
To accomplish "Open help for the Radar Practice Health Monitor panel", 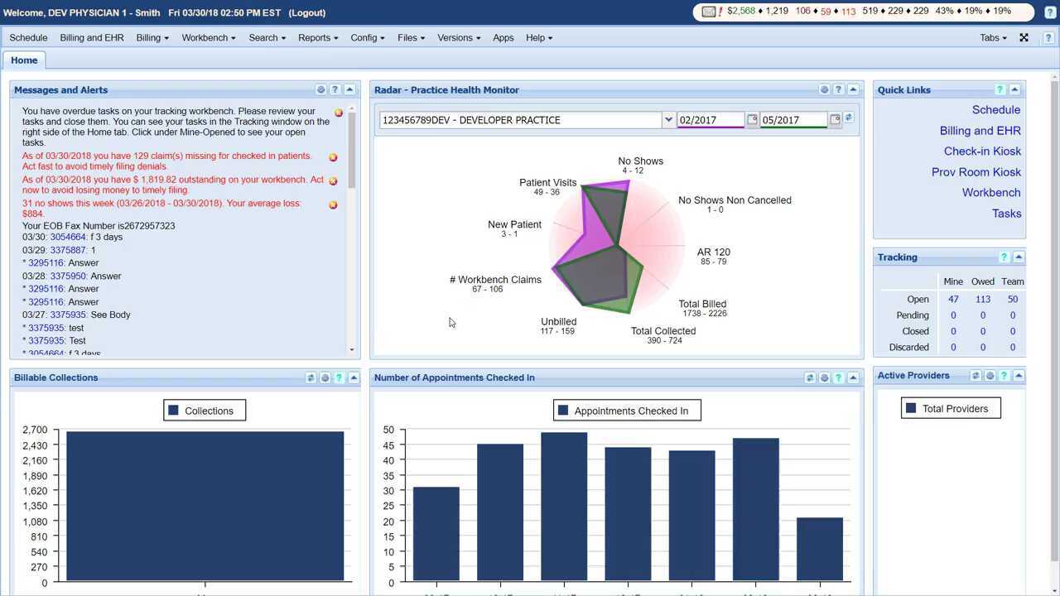I will pyautogui.click(x=838, y=90).
